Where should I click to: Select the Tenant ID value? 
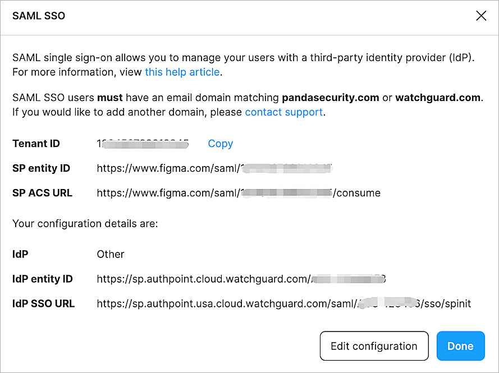(142, 144)
